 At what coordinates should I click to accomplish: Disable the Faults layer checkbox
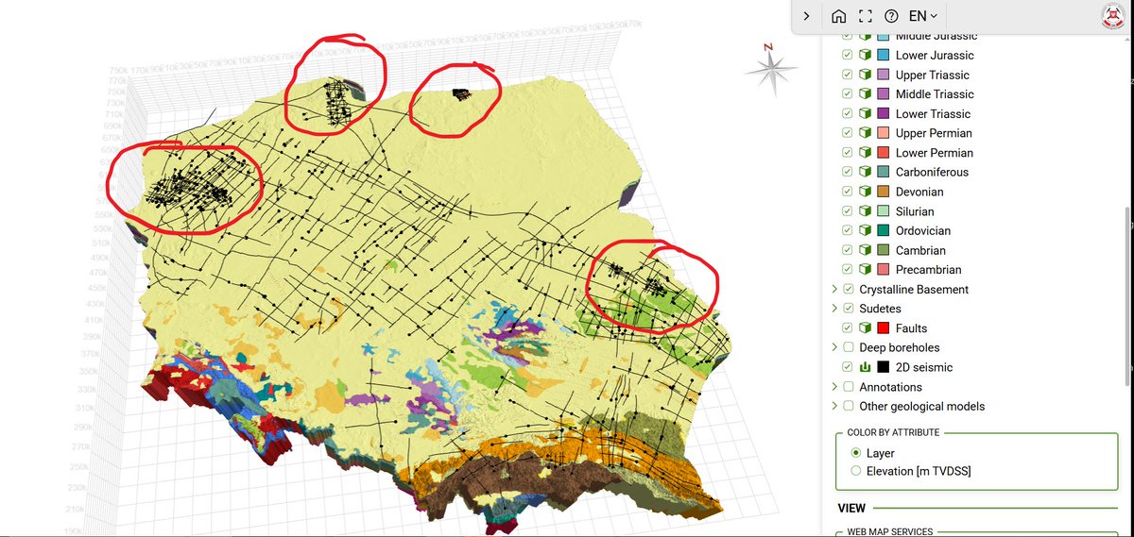tap(848, 328)
